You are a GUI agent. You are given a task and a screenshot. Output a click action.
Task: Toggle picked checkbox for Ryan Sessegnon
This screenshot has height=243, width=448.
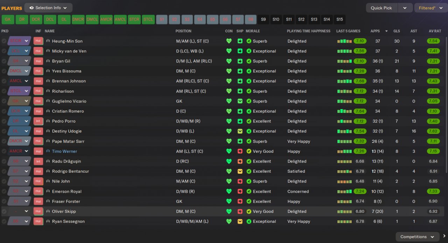(x=4, y=221)
